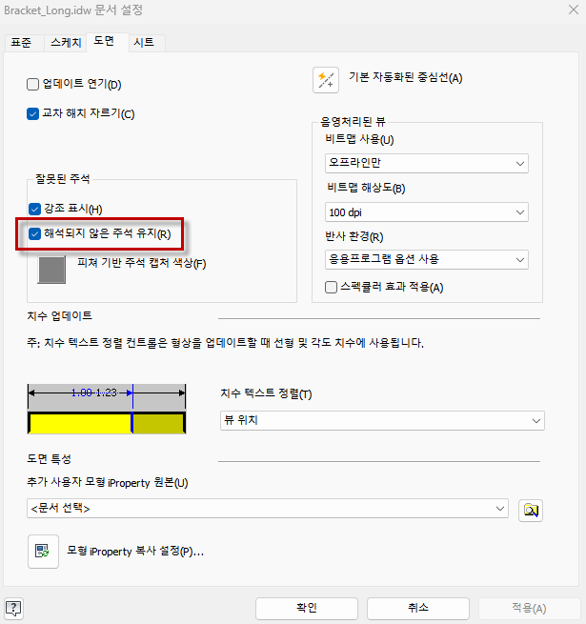Expand the 치수 텍스트 정렬 dropdown
586x624 pixels.
tap(381, 420)
